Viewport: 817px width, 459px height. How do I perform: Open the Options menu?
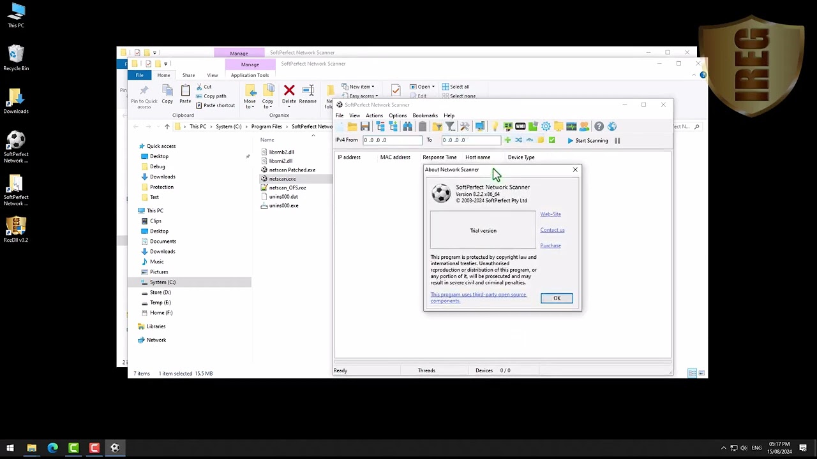pyautogui.click(x=398, y=115)
